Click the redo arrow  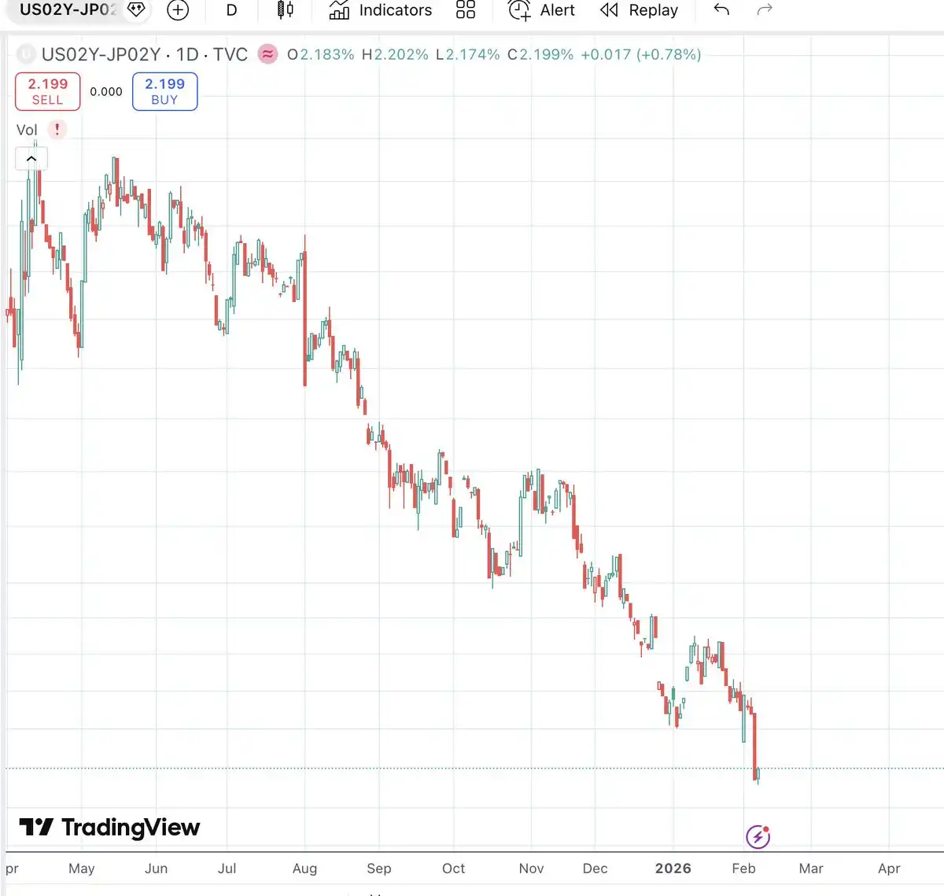click(764, 10)
